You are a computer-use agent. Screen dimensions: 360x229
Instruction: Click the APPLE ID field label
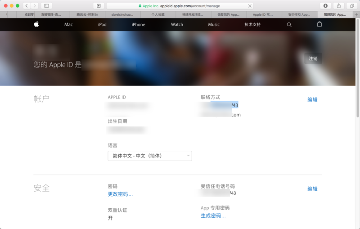point(117,97)
